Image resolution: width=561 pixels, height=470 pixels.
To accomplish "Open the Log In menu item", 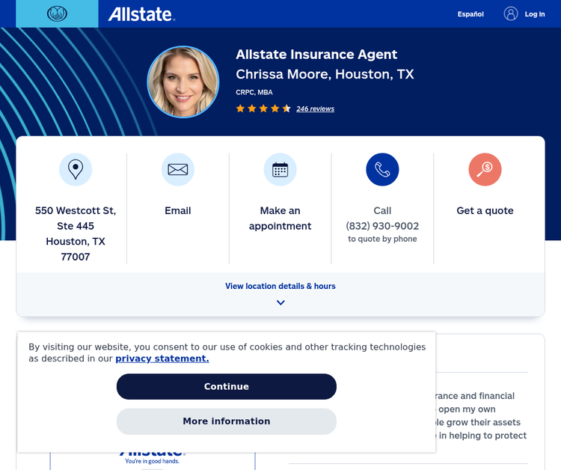I will (x=535, y=14).
